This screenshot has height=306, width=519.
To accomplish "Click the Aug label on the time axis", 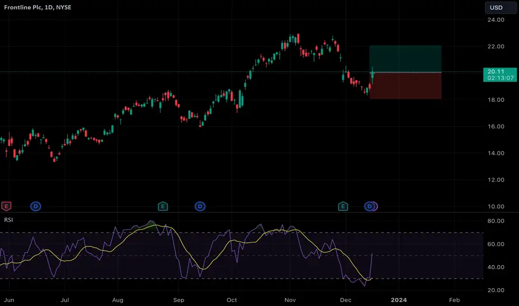I will [117, 300].
